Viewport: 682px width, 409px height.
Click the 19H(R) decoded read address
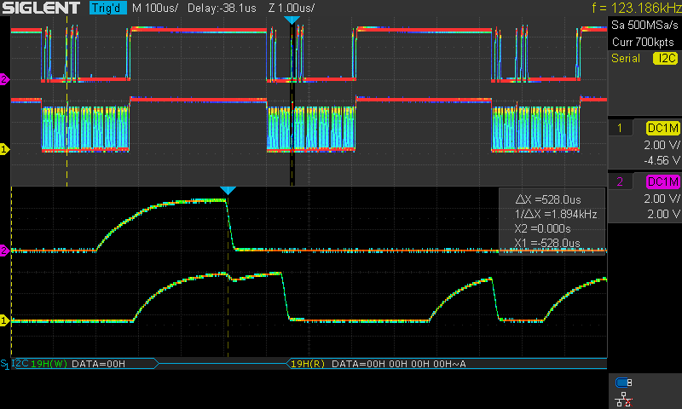[x=308, y=364]
